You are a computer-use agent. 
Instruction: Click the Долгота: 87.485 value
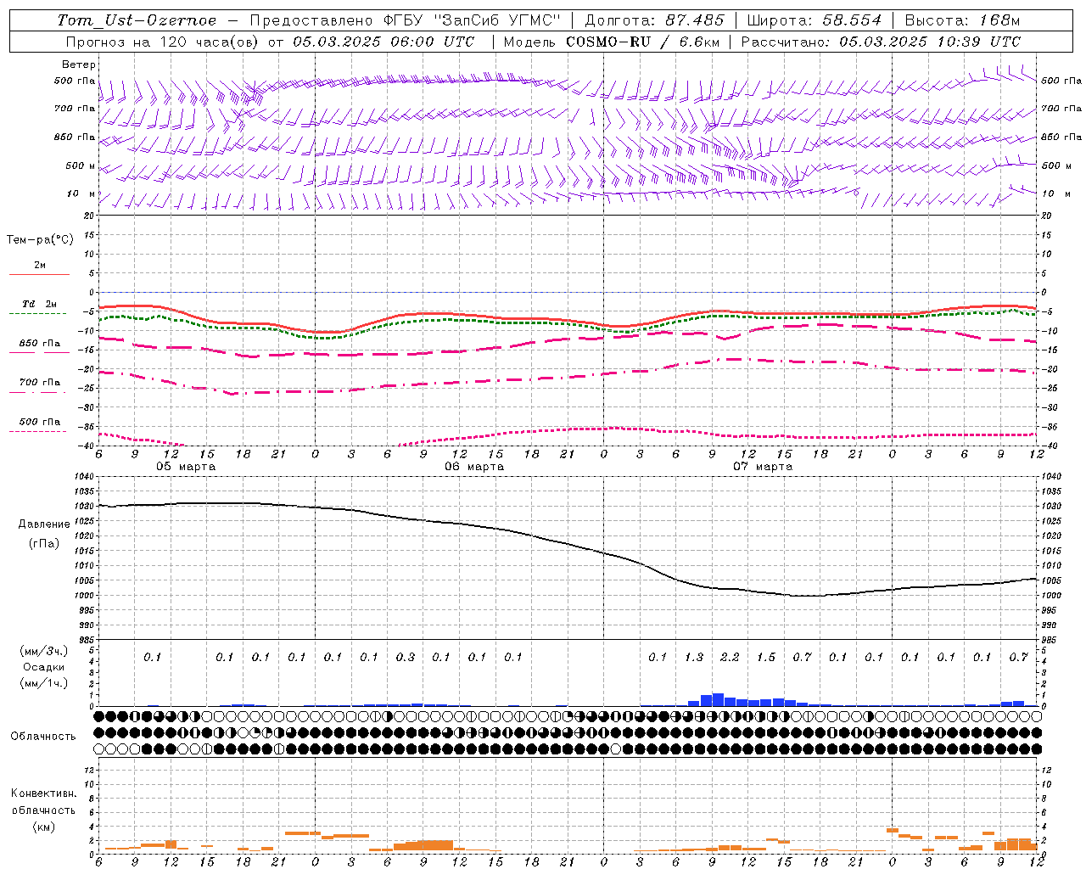pos(654,20)
